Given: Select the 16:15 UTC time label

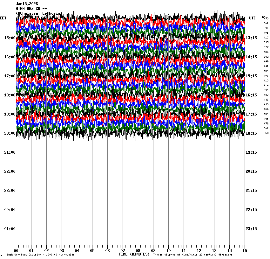Looking at the screenshot, I should tap(251, 95).
